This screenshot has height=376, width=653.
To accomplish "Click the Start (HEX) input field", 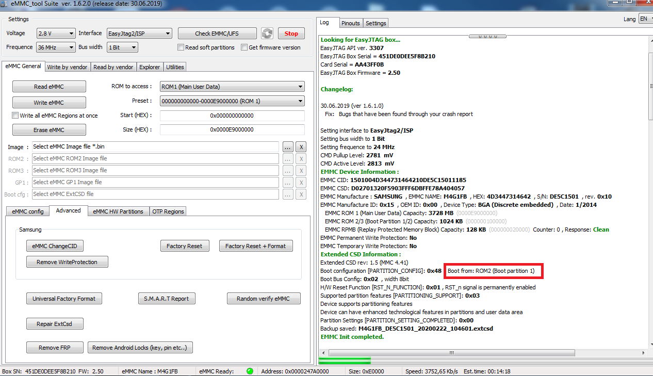I will 232,116.
